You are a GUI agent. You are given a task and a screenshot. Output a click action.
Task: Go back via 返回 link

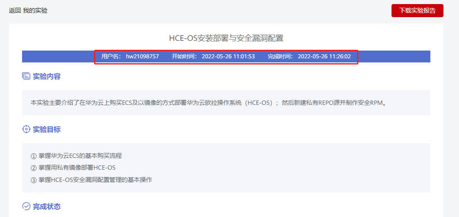pos(15,11)
